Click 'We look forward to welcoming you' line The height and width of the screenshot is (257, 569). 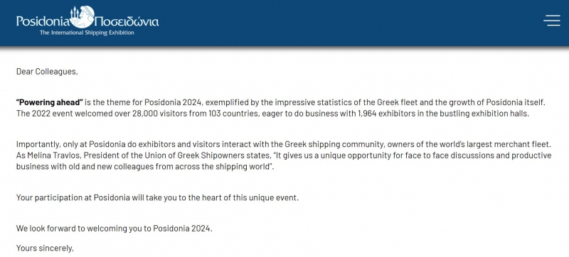(115, 229)
